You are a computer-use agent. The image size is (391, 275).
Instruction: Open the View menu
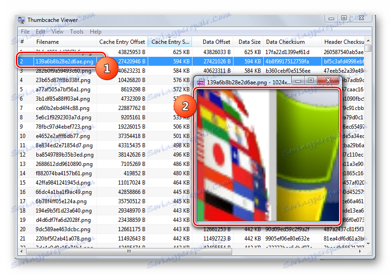(57, 32)
